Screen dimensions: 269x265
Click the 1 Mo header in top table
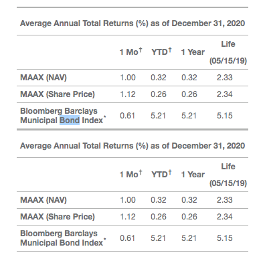131,52
